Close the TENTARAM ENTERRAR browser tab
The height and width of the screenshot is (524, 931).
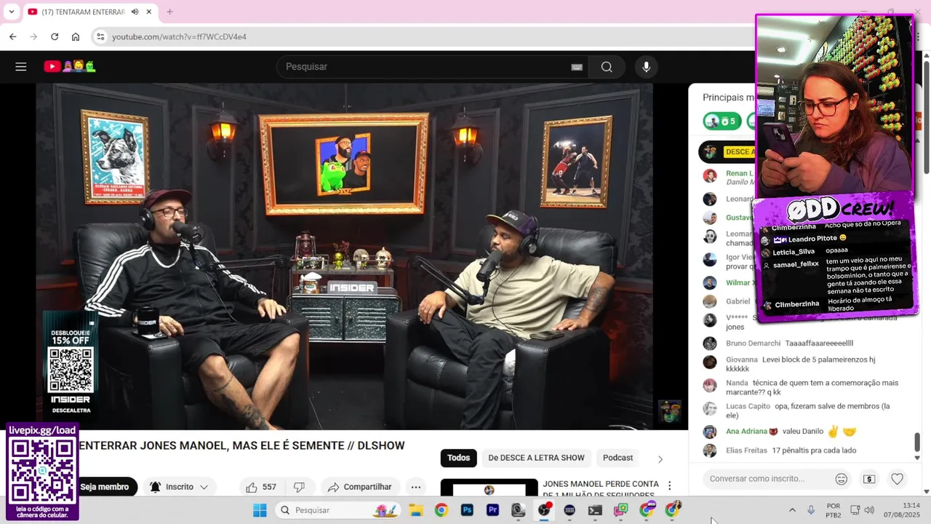click(149, 12)
